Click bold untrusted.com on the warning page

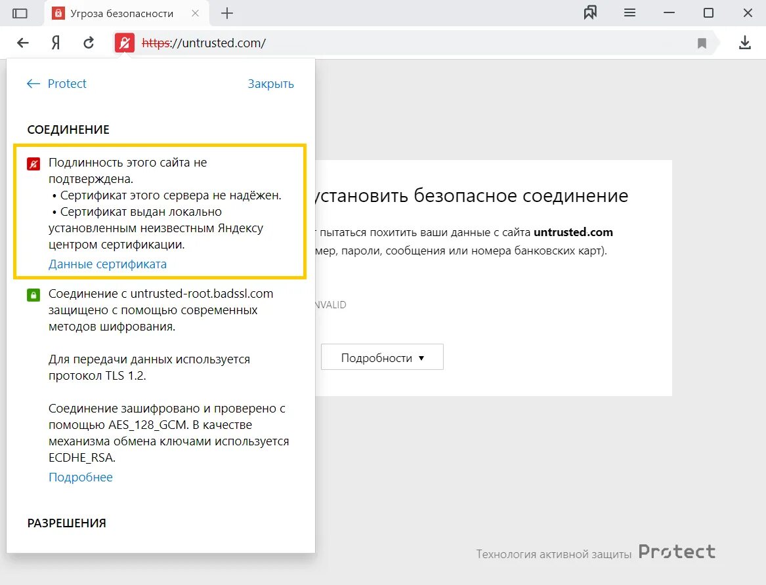[x=573, y=232]
